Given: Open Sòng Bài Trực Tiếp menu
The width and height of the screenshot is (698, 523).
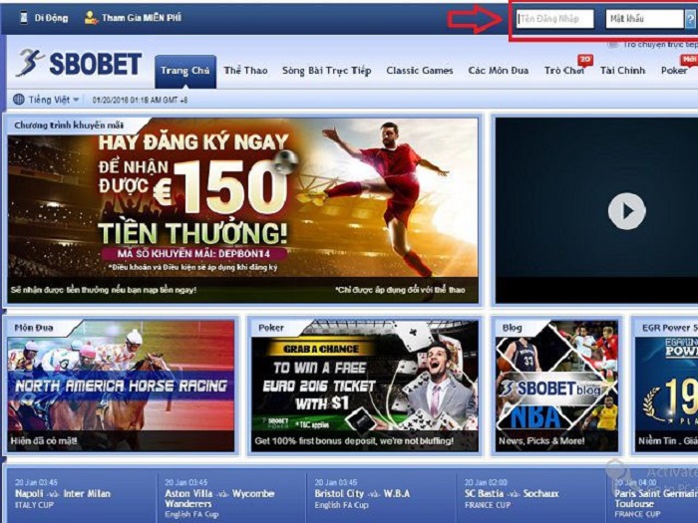Looking at the screenshot, I should point(326,71).
